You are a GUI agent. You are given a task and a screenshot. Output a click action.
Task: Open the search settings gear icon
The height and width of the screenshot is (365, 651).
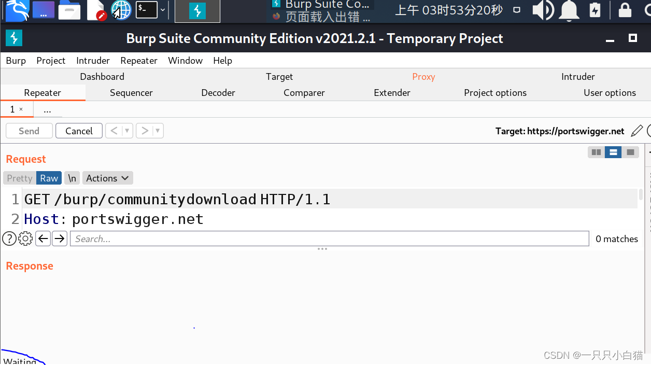click(x=25, y=238)
